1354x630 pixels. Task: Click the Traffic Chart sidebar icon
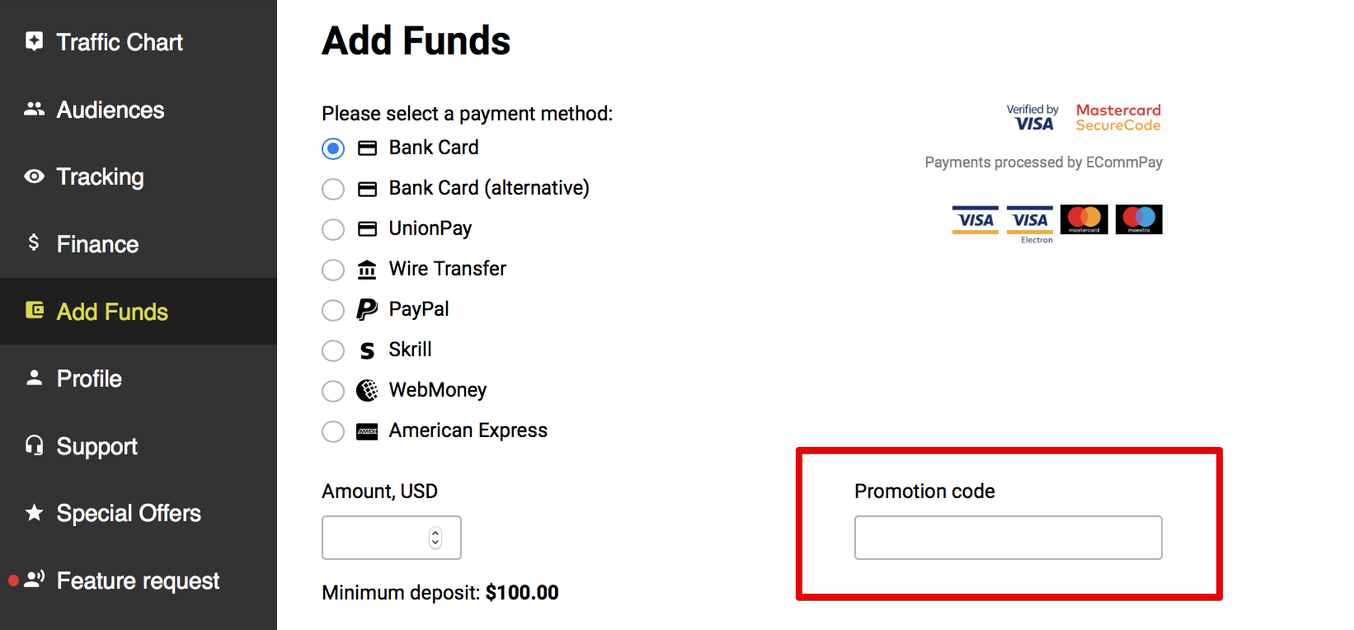34,41
